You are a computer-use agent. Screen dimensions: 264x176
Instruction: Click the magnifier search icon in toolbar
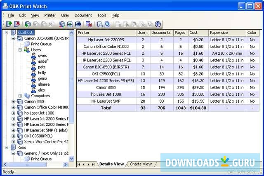[x=107, y=24]
